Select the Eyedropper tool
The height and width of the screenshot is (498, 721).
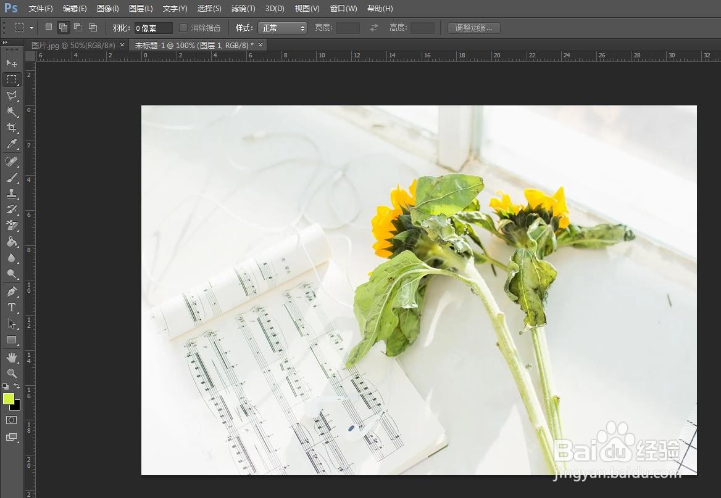[12, 144]
